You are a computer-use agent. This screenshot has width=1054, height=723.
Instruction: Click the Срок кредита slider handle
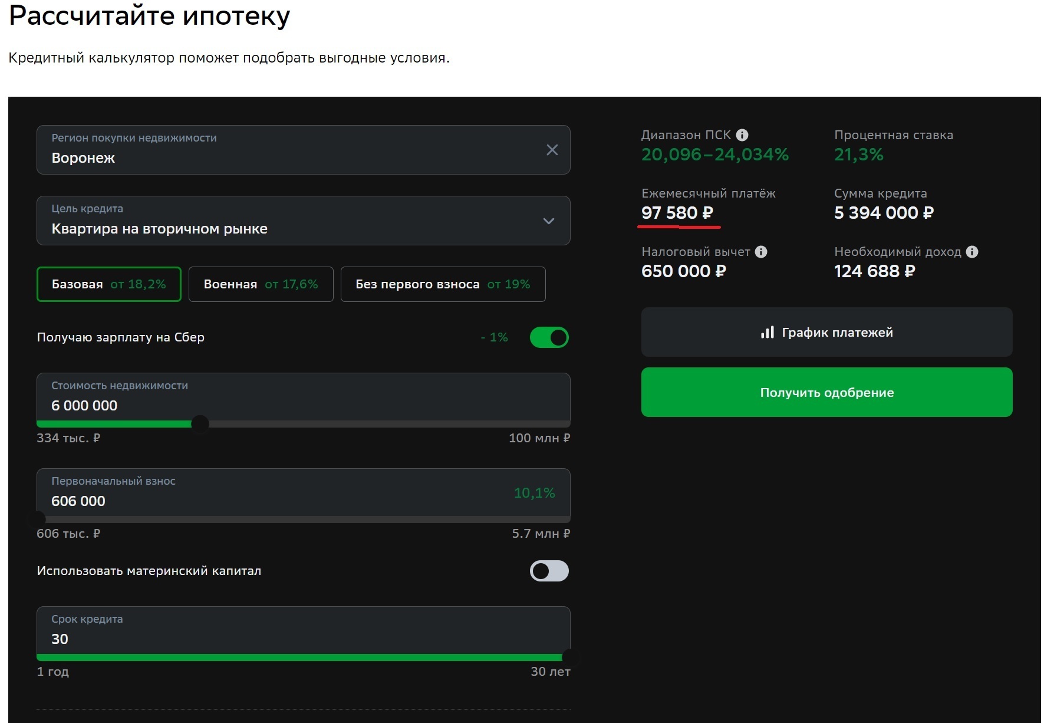coord(569,657)
